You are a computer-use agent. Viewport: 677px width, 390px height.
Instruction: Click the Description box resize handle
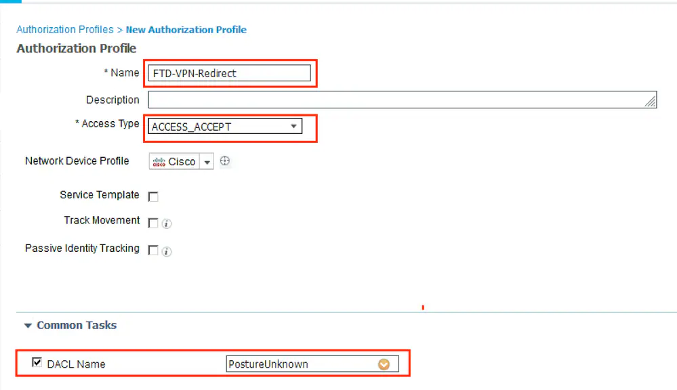[x=651, y=102]
